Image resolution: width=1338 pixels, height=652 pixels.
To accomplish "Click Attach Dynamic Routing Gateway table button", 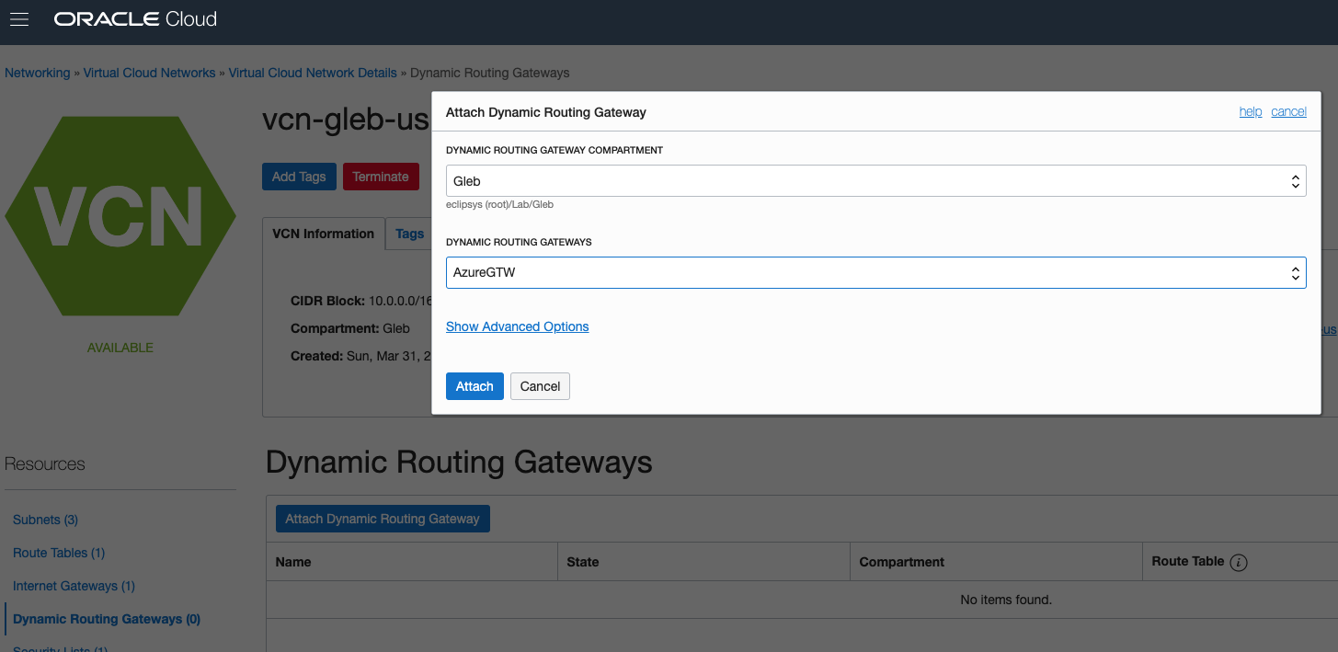I will (383, 518).
